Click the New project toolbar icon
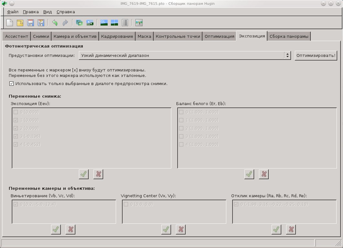 coord(10,23)
